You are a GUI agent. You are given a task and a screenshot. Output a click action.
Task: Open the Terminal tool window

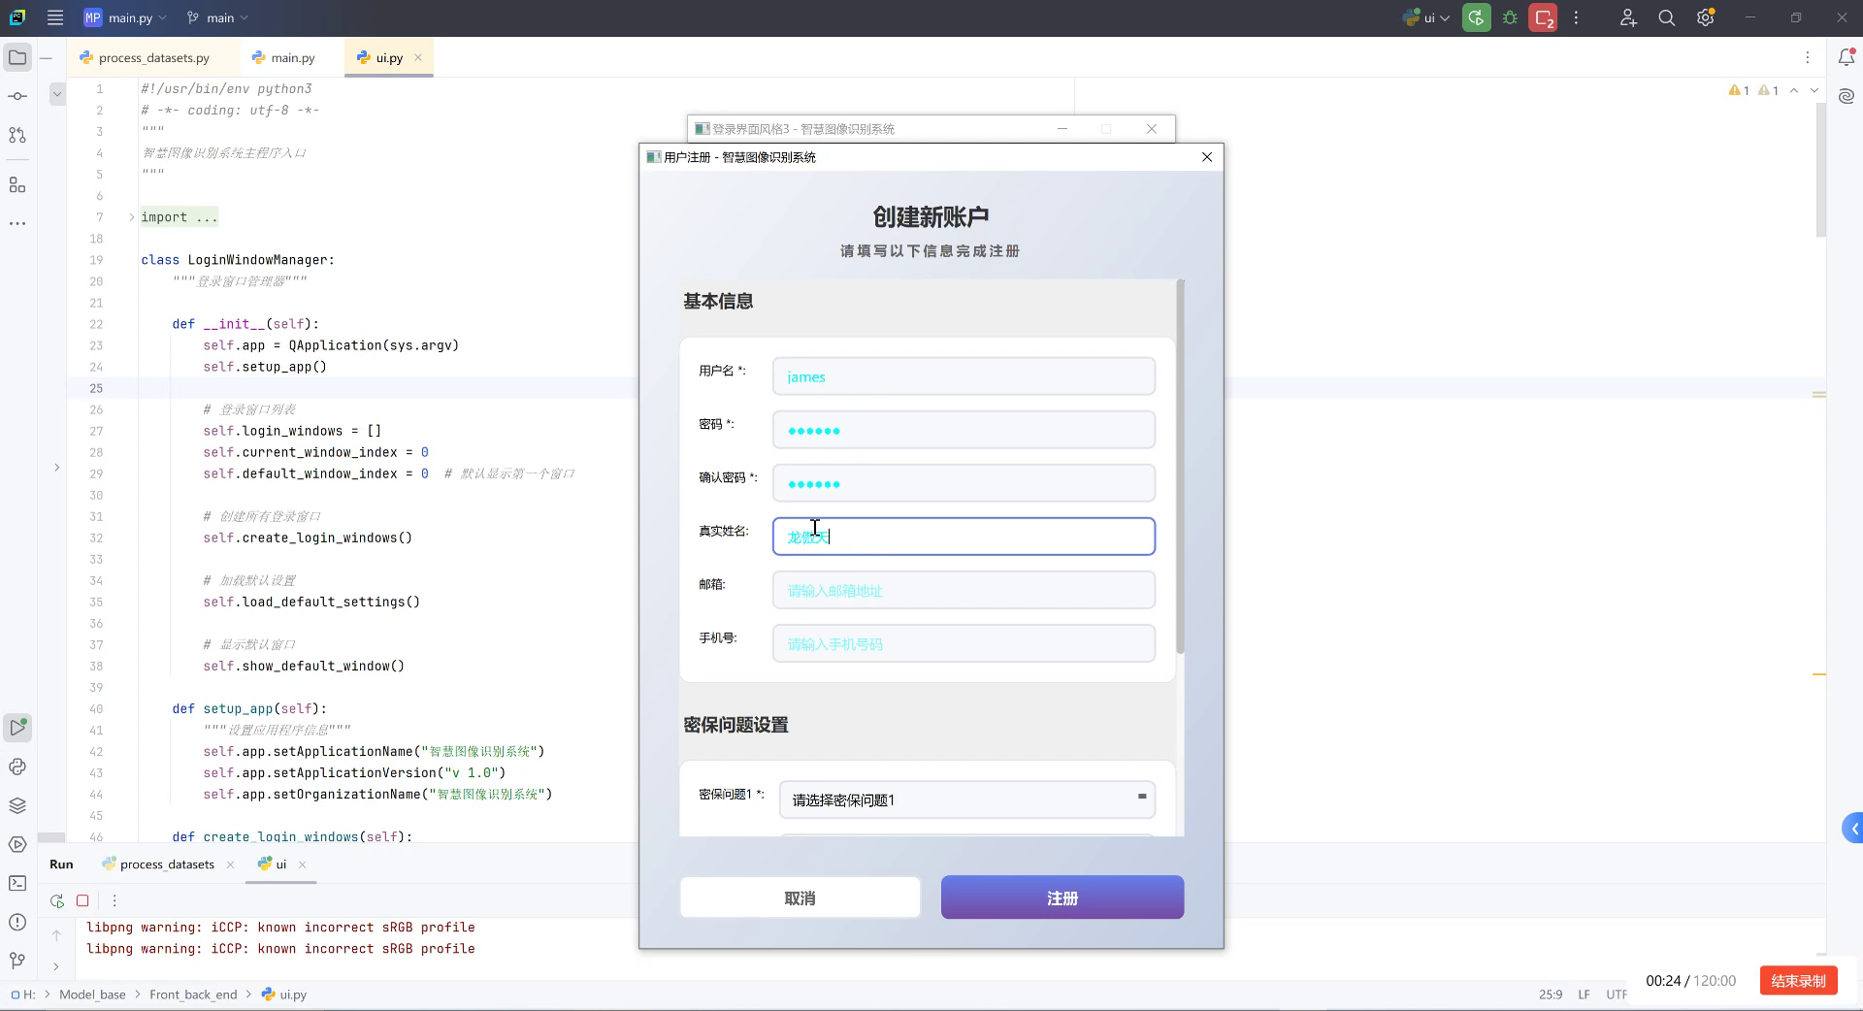coord(17,883)
